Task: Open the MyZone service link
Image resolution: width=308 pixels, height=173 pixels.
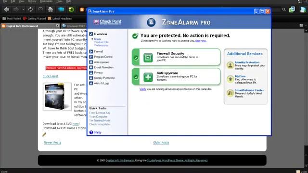Action: point(240,76)
